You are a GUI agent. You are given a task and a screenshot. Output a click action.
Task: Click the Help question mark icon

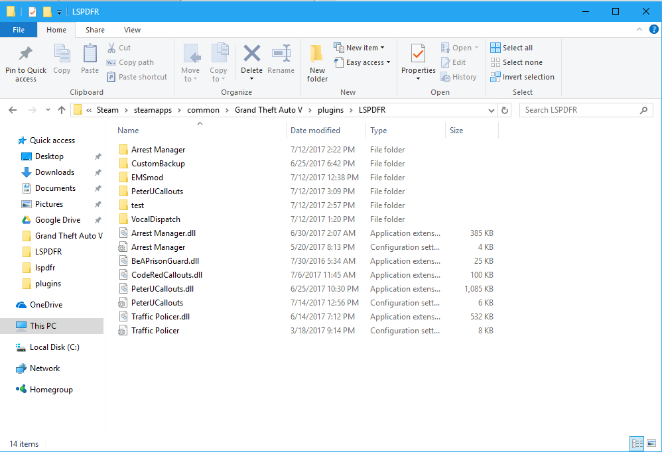[x=653, y=29]
